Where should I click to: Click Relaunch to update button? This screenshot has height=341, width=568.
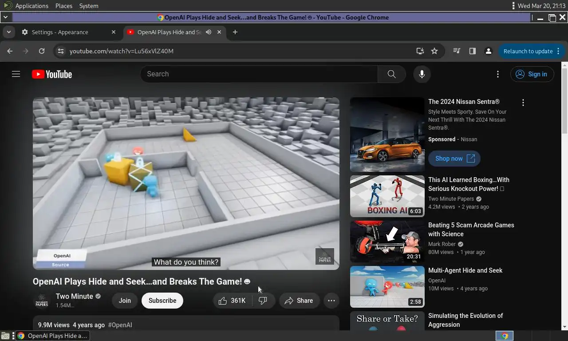tap(531, 51)
